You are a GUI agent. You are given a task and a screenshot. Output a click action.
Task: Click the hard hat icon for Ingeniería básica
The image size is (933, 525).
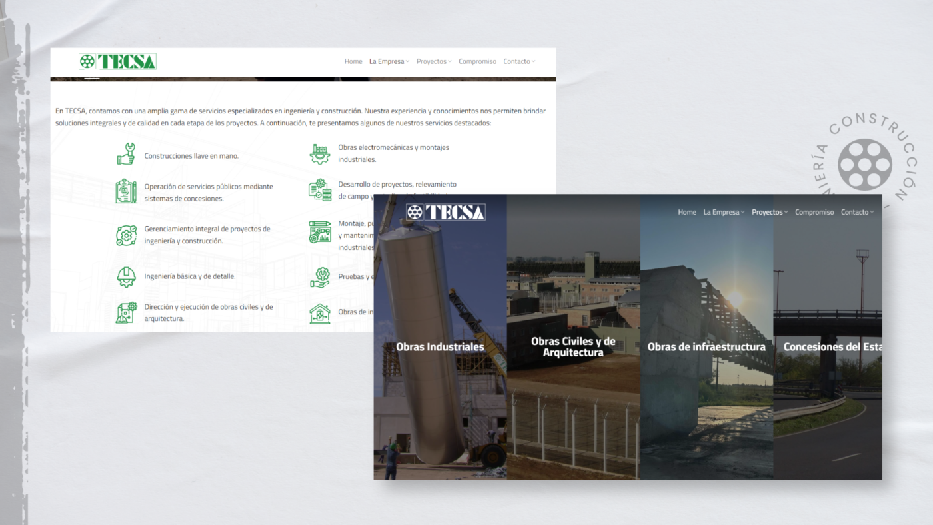(x=126, y=276)
